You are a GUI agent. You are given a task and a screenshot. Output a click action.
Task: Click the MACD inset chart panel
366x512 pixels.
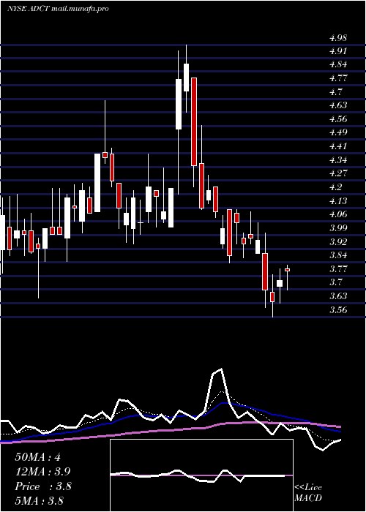[x=201, y=475]
